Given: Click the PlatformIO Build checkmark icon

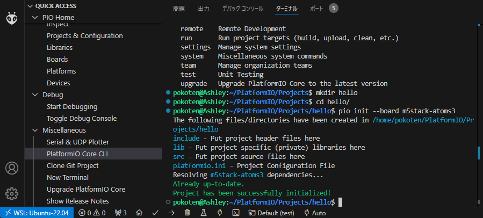Looking at the screenshot, I should click(x=155, y=213).
